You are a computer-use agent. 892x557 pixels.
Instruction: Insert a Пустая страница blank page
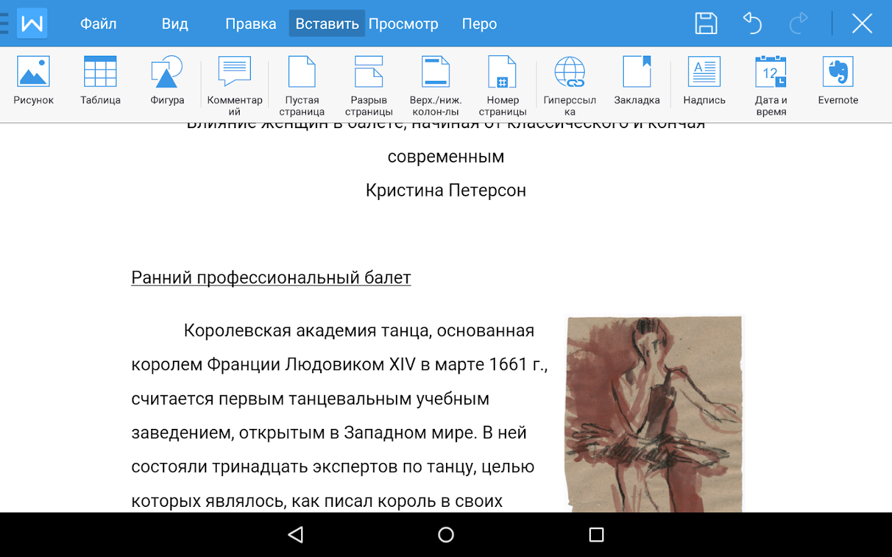(302, 86)
